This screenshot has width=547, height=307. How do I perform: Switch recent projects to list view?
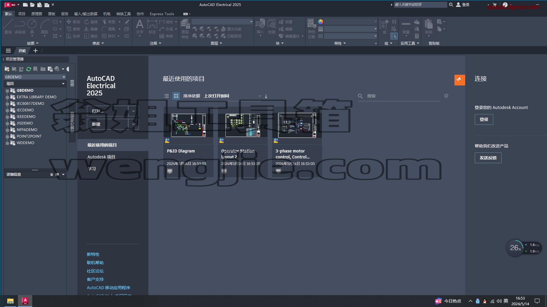[167, 96]
